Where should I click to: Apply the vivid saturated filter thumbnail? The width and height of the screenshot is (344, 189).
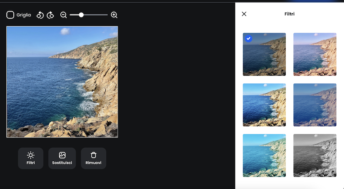coord(264,105)
